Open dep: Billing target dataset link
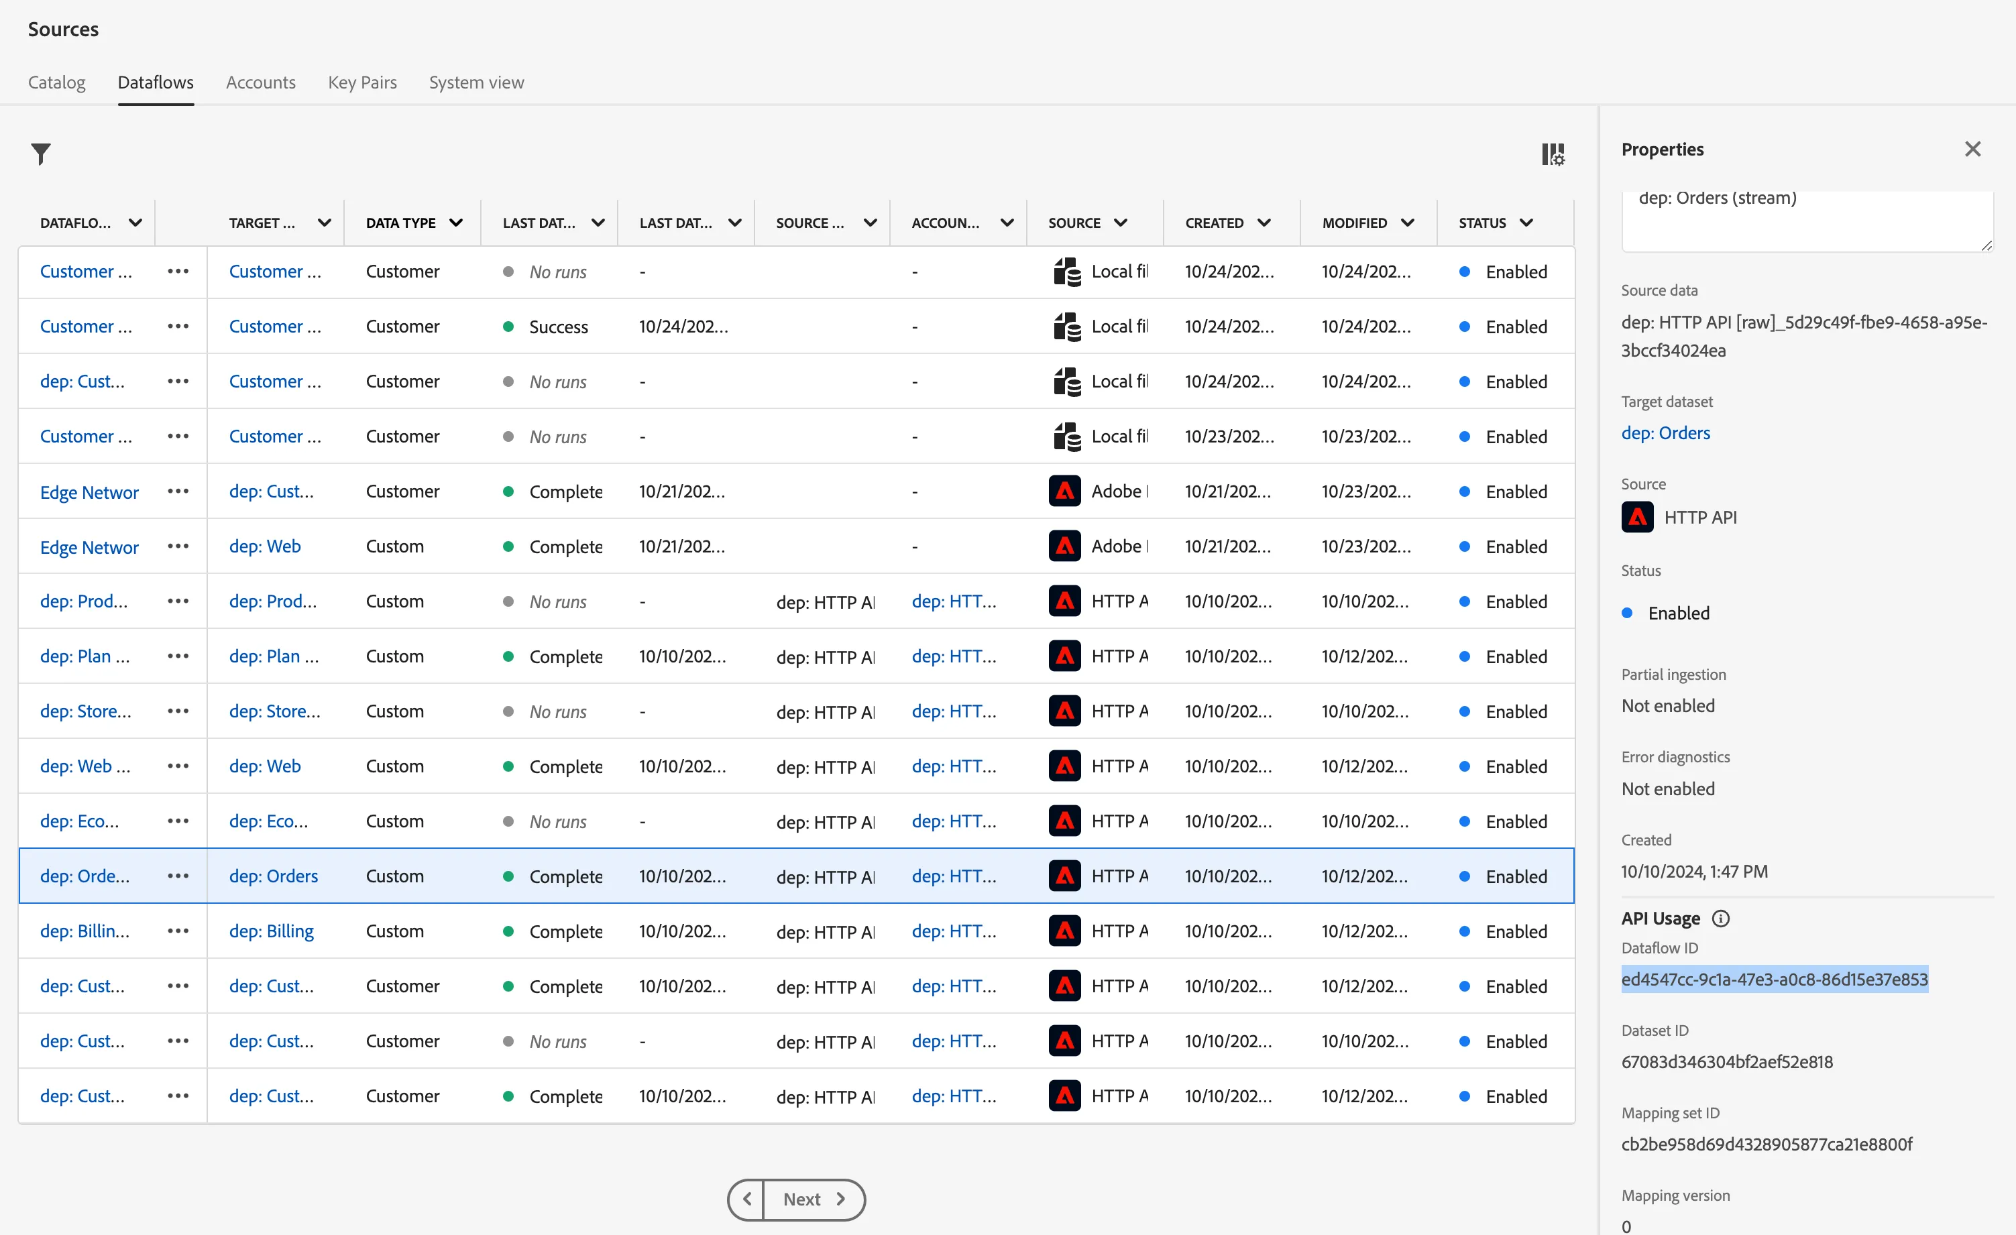Viewport: 2016px width, 1235px height. tap(272, 931)
